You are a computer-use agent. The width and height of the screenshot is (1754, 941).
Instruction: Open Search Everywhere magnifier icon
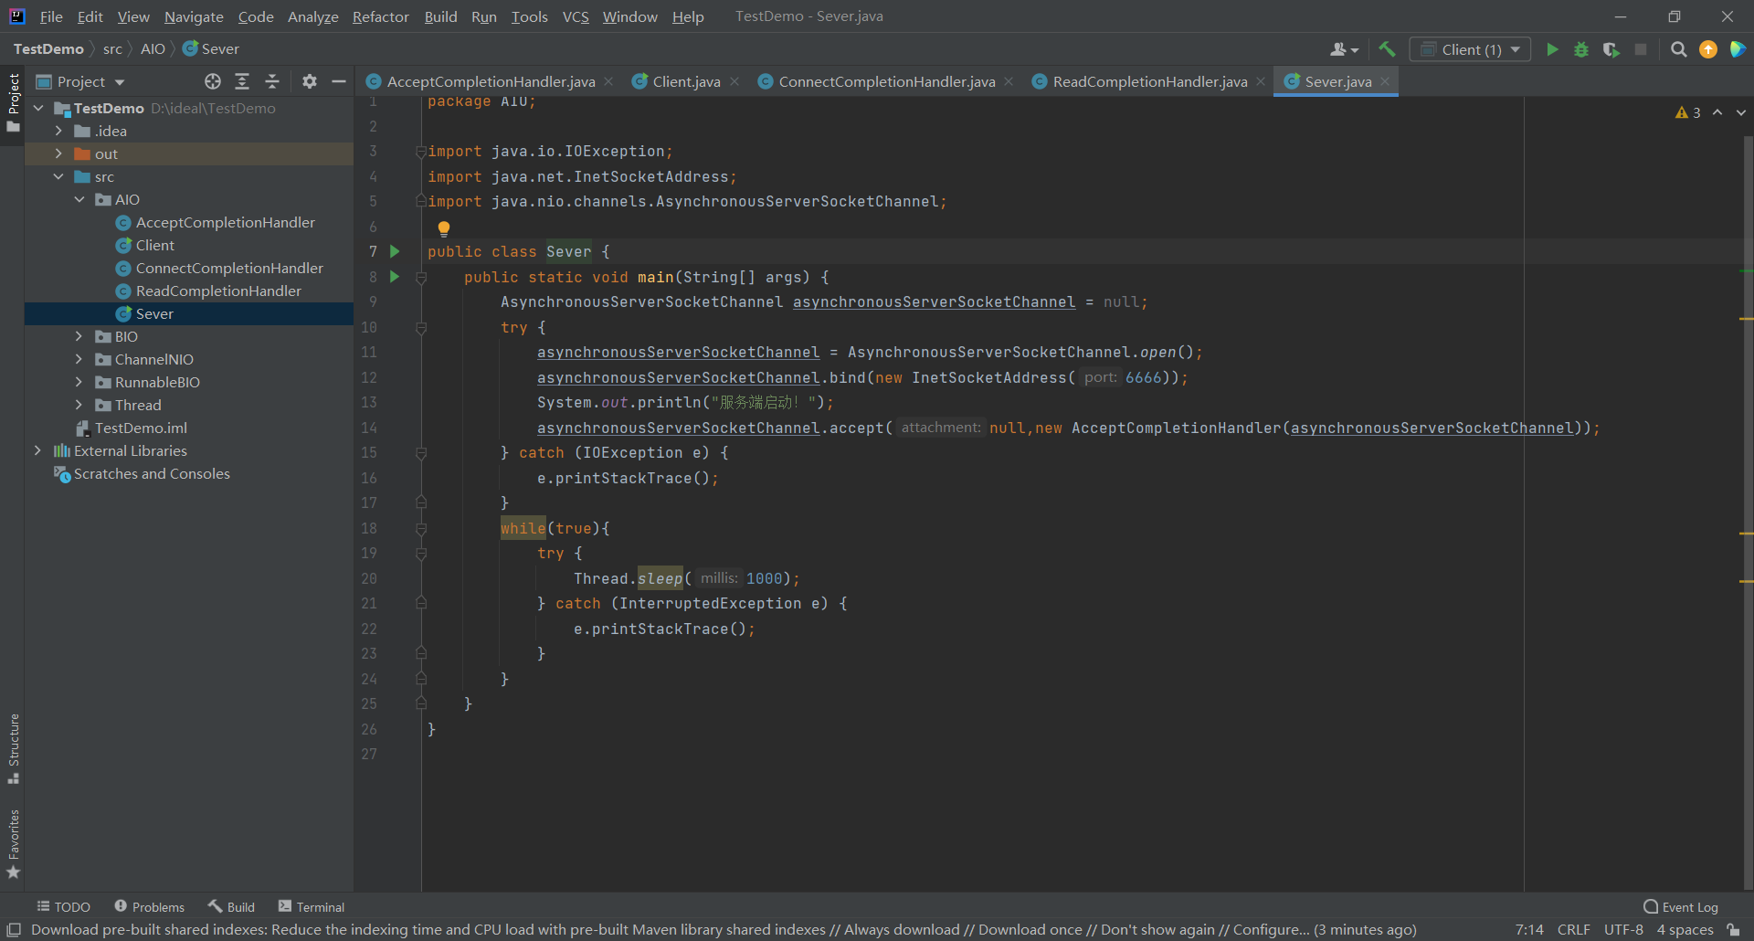pyautogui.click(x=1678, y=49)
